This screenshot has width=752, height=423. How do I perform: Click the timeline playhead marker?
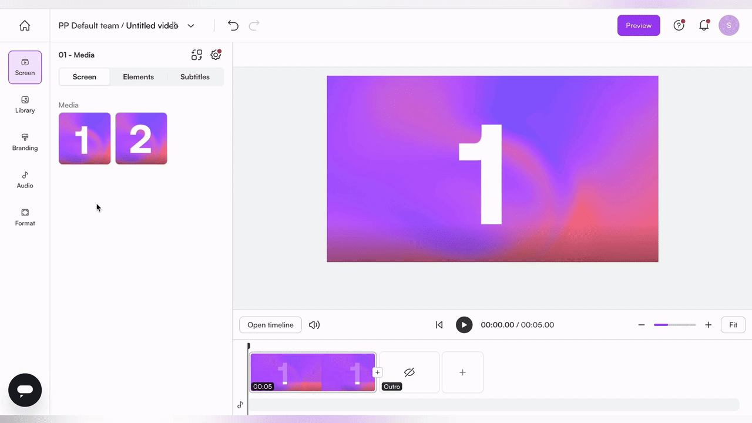tap(249, 346)
